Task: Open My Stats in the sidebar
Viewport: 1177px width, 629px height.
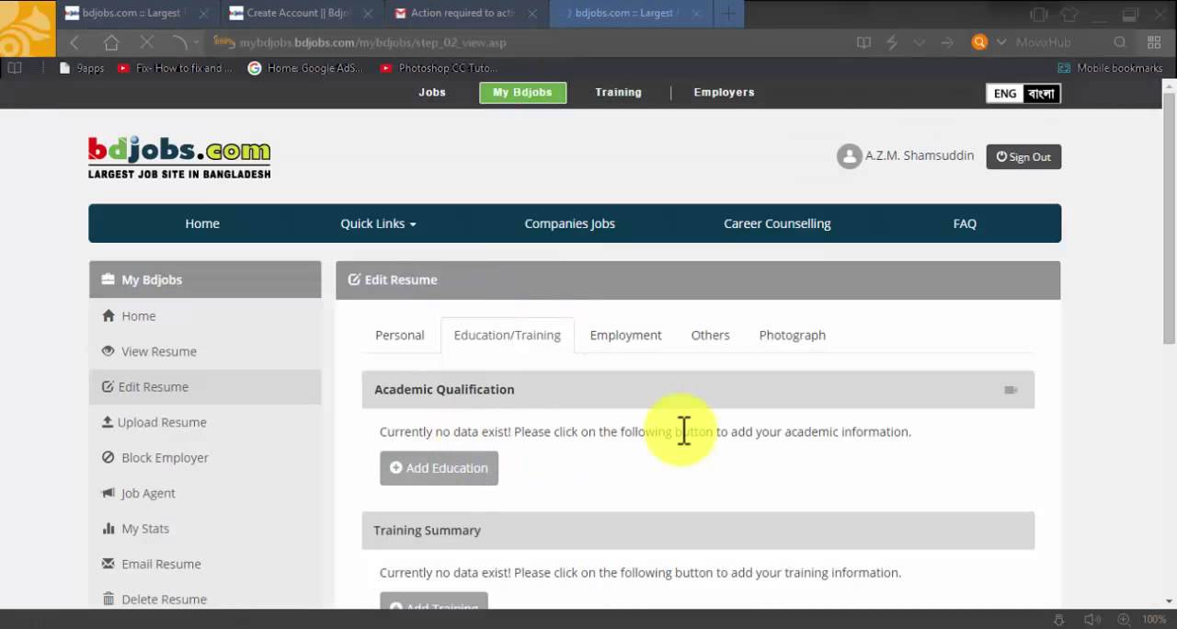Action: (205, 529)
